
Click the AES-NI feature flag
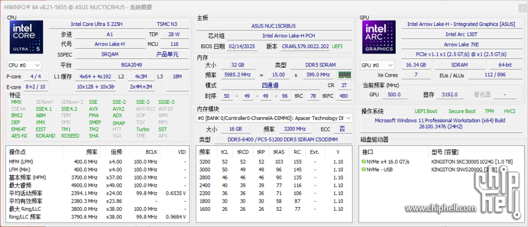pos(19,136)
